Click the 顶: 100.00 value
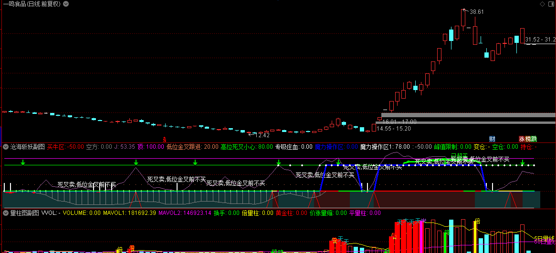The width and height of the screenshot is (556, 253). pyautogui.click(x=151, y=146)
